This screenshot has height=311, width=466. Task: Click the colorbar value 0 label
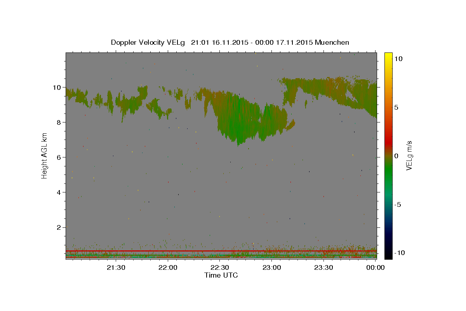[396, 156]
